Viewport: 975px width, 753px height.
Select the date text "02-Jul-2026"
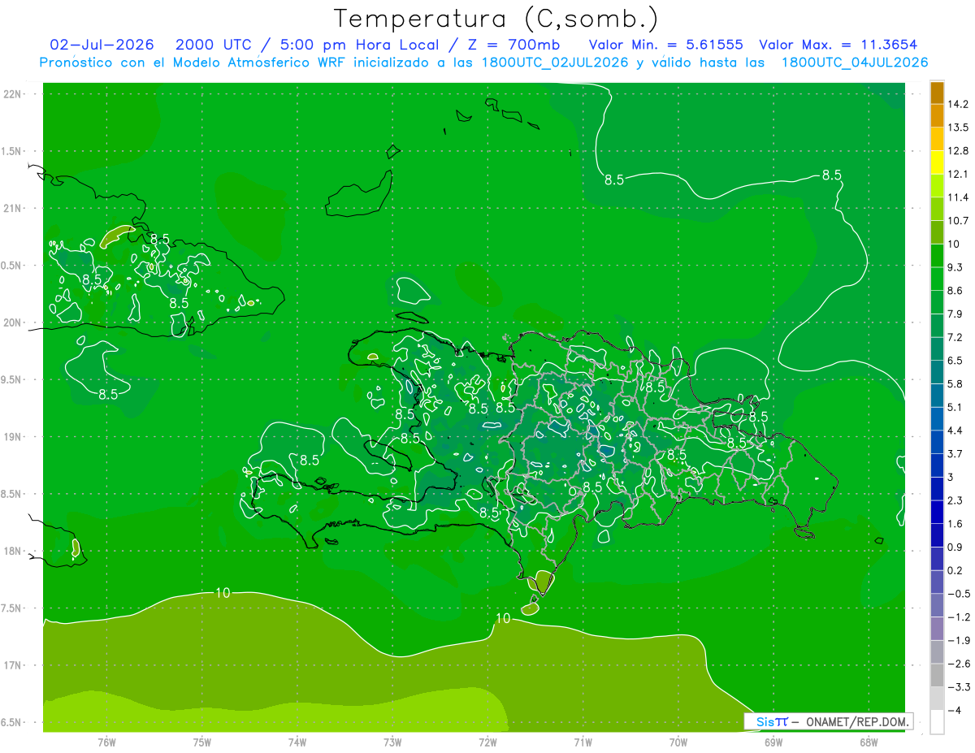102,45
